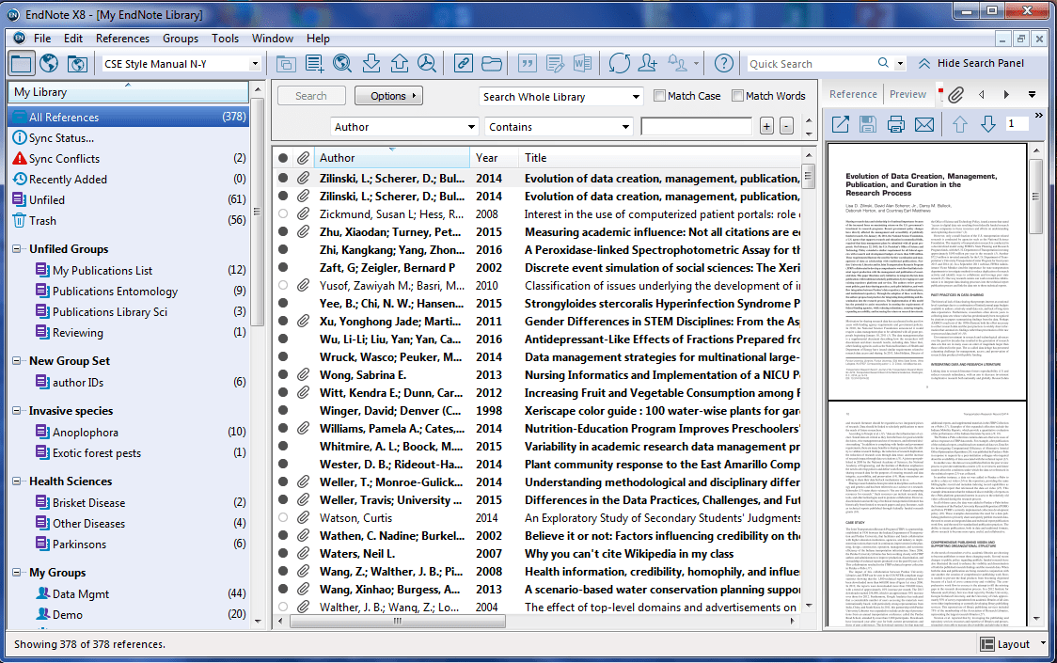Open Help via question mark icon
This screenshot has height=663, width=1057.
click(x=723, y=64)
